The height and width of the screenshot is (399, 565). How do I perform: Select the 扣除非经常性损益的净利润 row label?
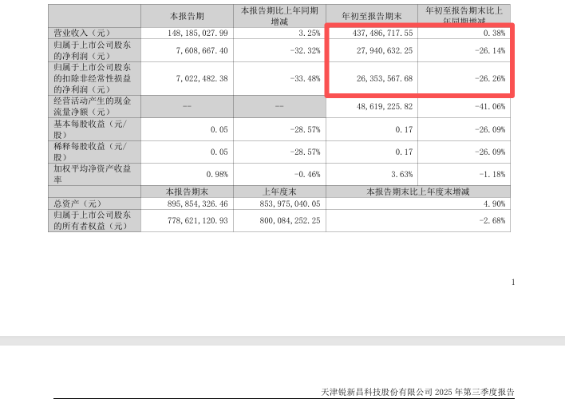[x=93, y=78]
